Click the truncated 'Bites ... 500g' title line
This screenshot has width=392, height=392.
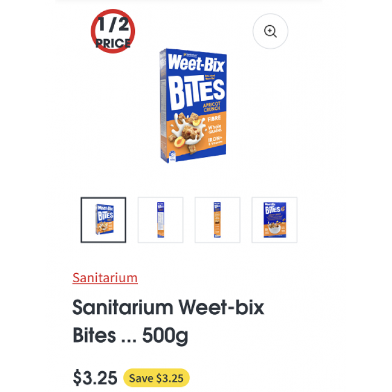[x=130, y=335]
